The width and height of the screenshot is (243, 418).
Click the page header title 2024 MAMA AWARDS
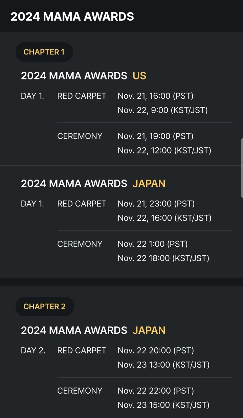pyautogui.click(x=72, y=16)
